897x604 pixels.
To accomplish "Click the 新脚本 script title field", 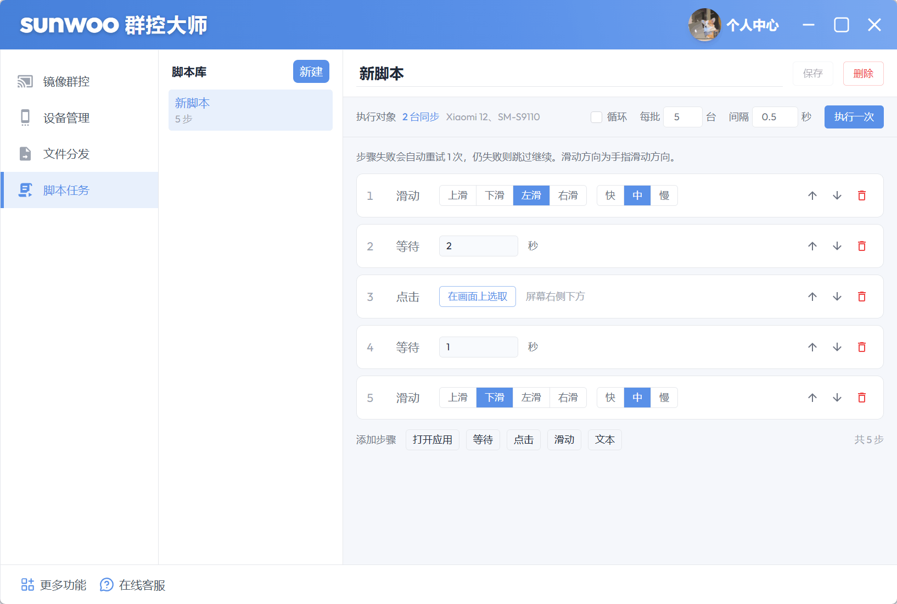I will point(569,74).
